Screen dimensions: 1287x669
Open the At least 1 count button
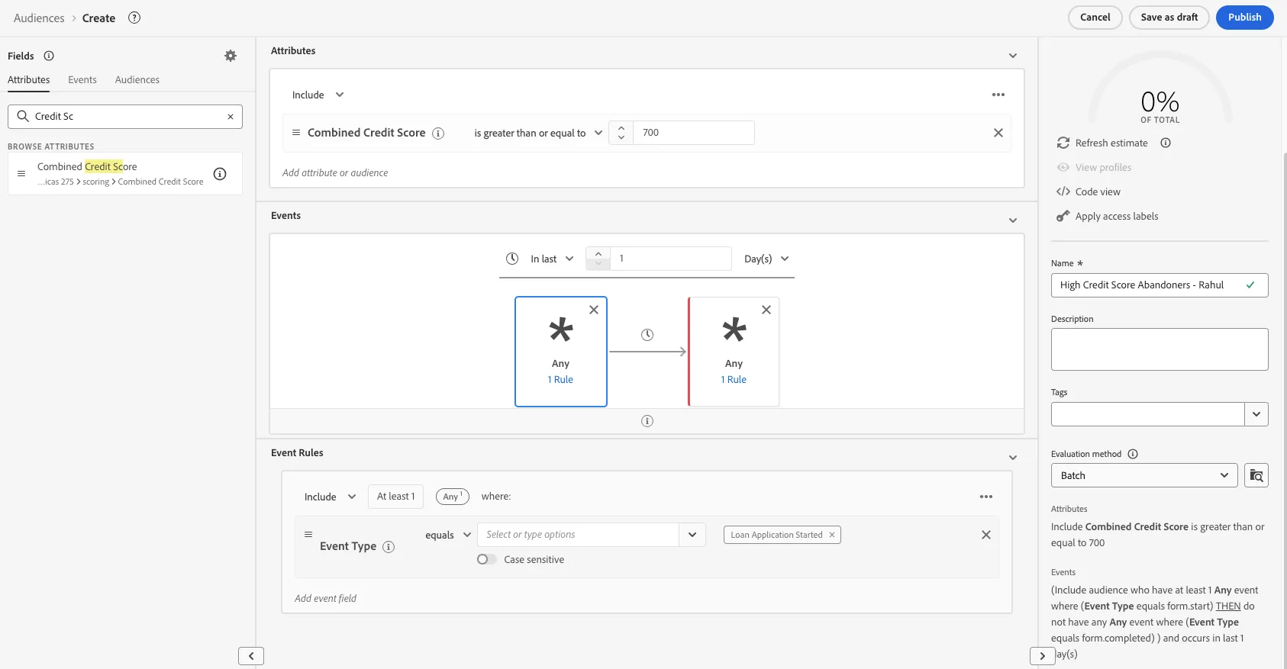395,497
